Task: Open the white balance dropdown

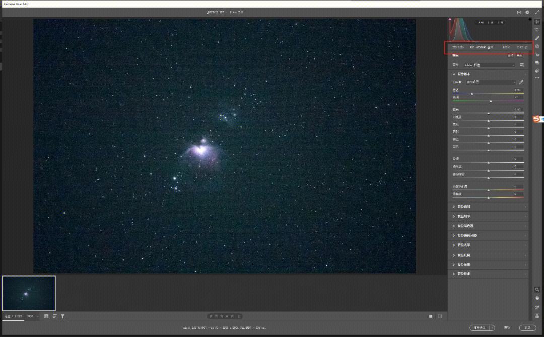Action: [x=491, y=82]
